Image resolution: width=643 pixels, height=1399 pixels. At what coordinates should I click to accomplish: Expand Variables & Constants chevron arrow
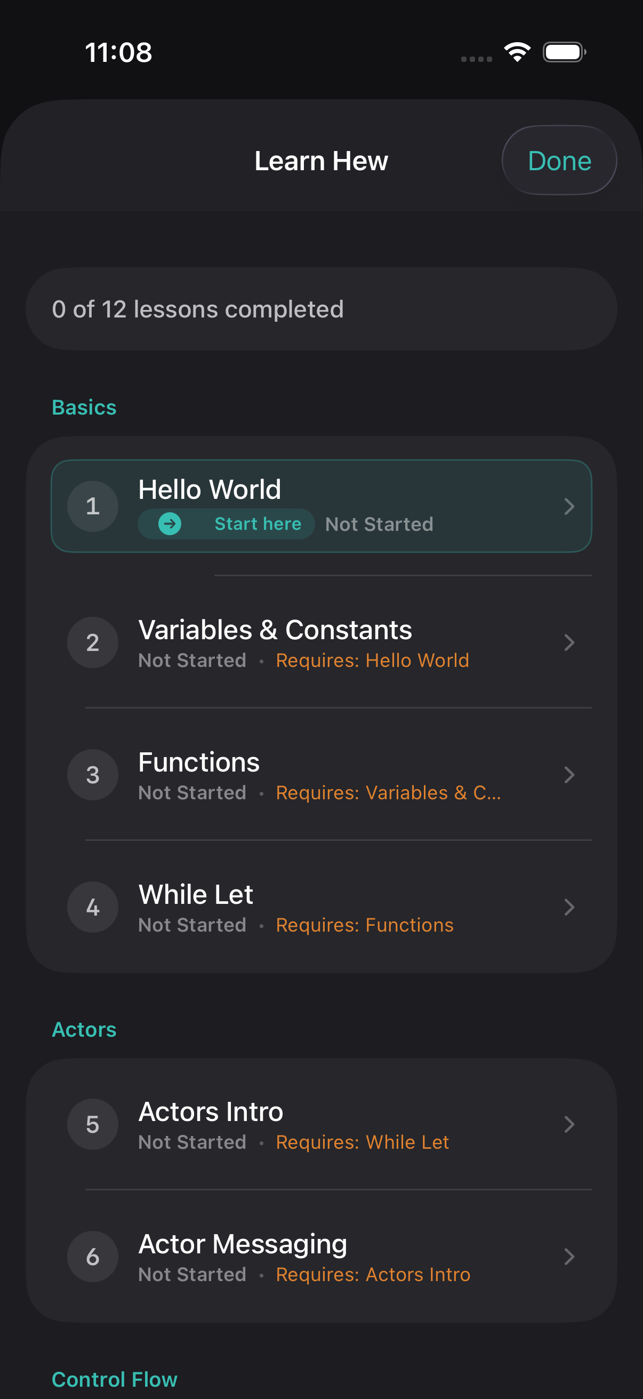tap(569, 642)
